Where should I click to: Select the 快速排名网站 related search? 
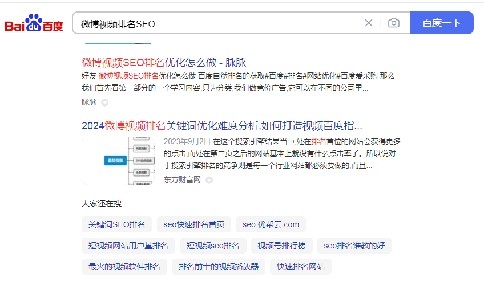301,267
